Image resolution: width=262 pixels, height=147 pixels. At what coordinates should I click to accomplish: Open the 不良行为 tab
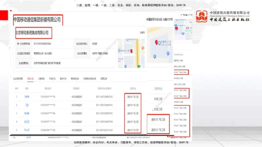[x=52, y=78]
